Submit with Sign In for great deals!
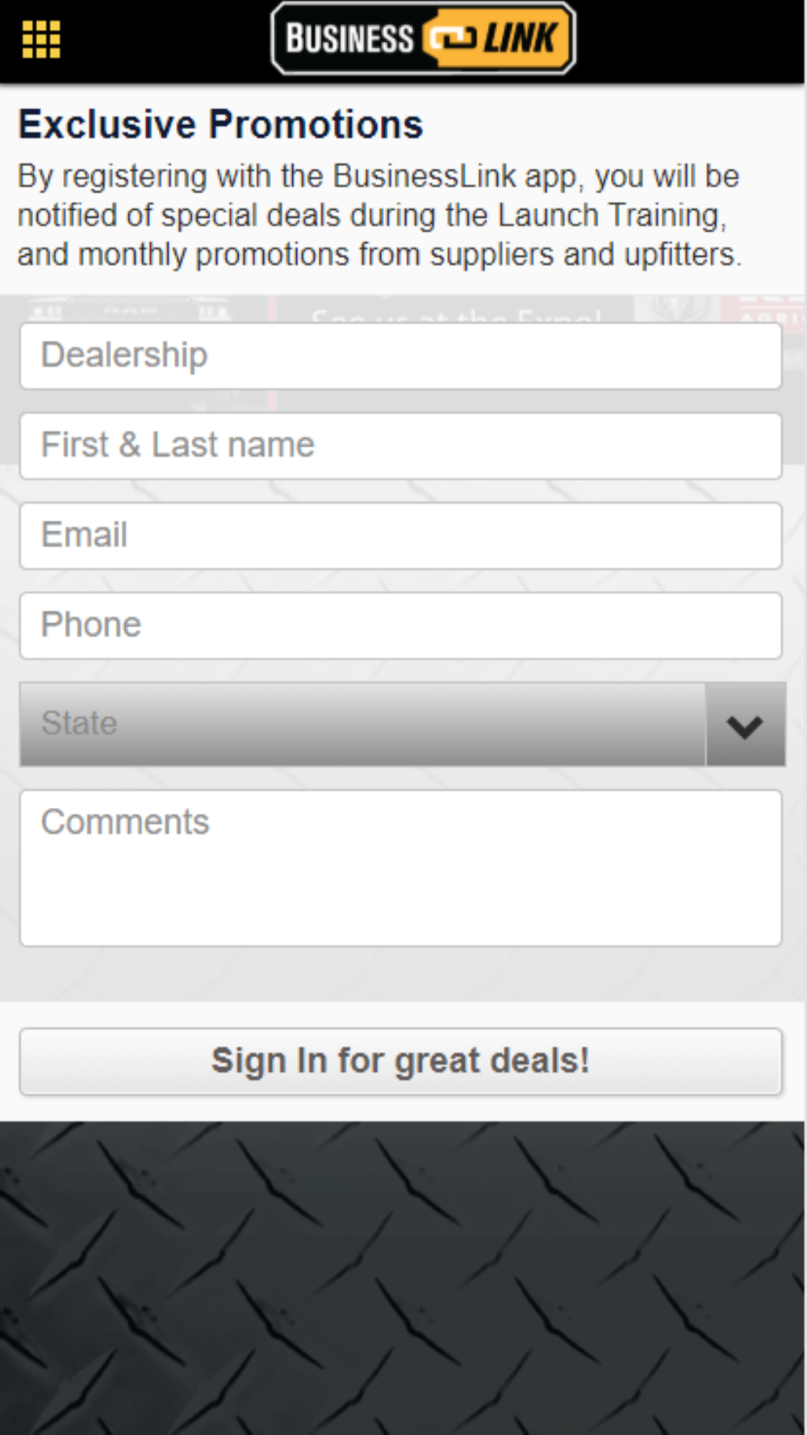 click(x=400, y=1061)
